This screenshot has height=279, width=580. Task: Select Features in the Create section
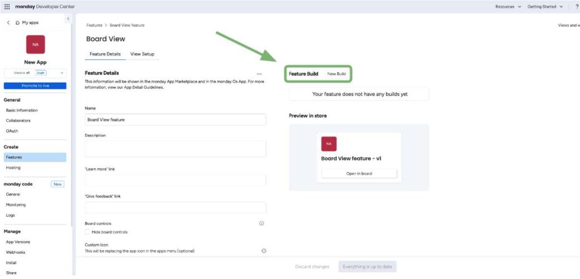click(35, 157)
